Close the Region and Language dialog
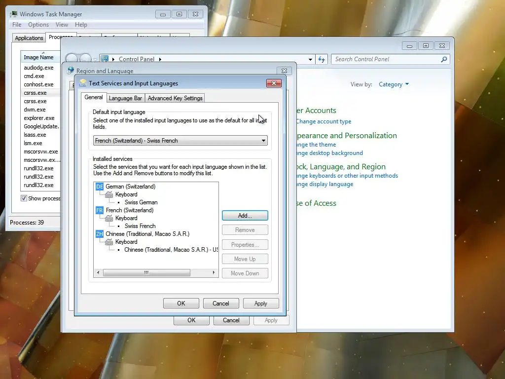 [x=284, y=71]
